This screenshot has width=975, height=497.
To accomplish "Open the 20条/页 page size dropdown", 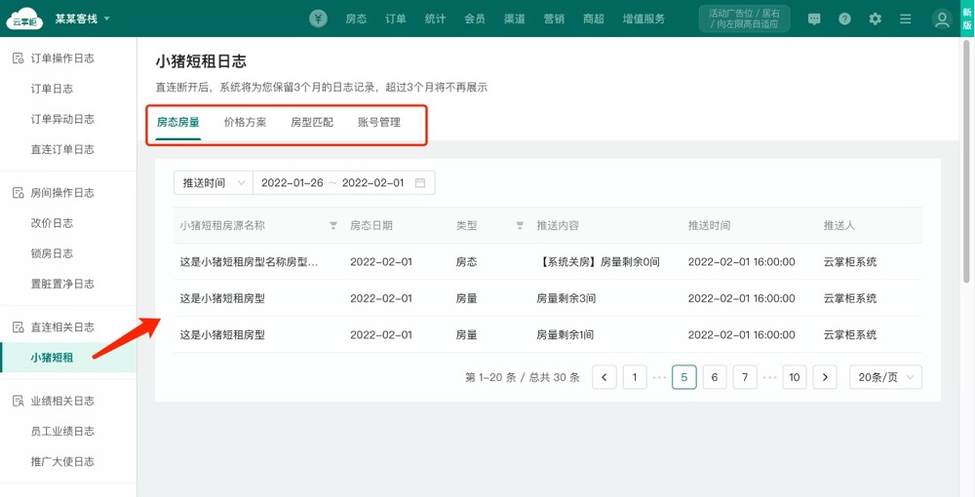I will point(885,377).
